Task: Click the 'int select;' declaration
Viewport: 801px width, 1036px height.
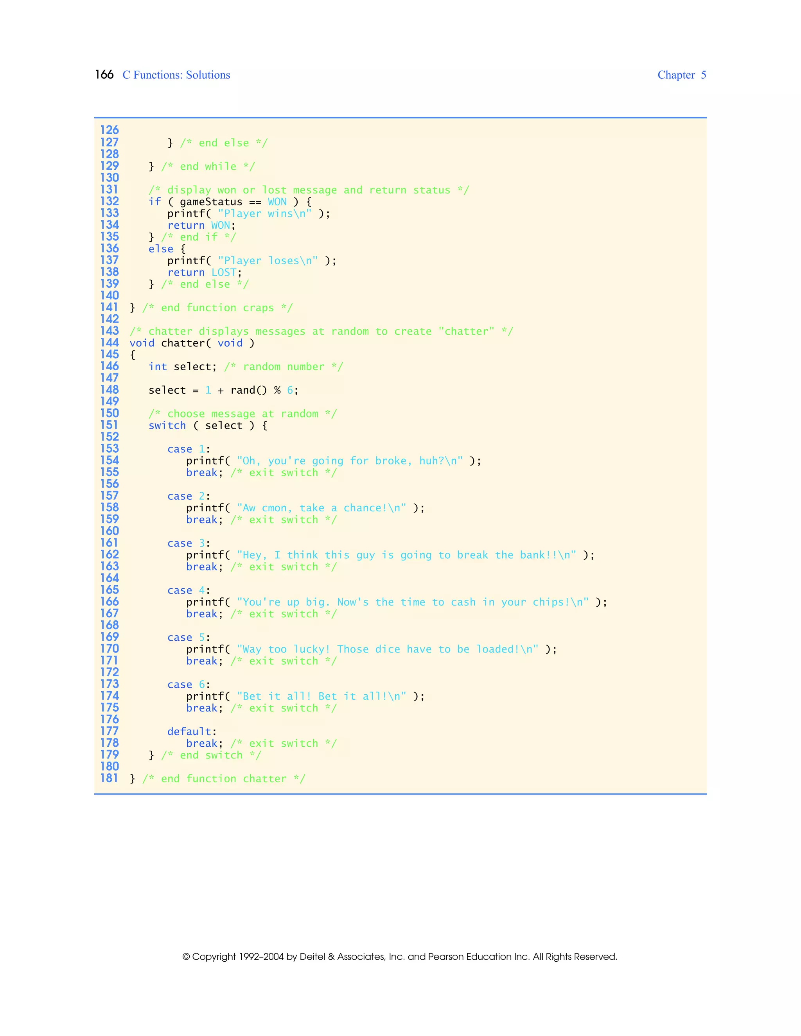Action: [182, 367]
